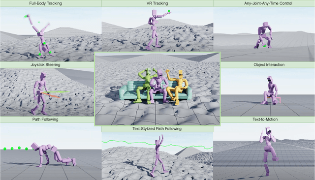Click the Object Interaction label
Image resolution: width=315 pixels, height=180 pixels.
[269, 64]
